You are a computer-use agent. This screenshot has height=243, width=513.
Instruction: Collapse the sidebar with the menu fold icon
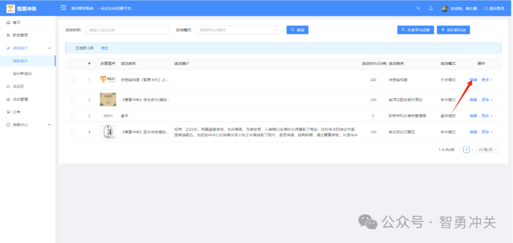tap(64, 8)
